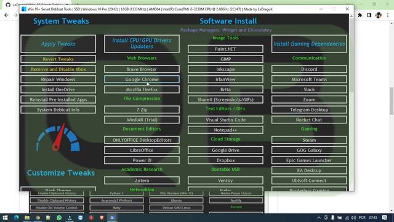Click Install OneDrive
The height and width of the screenshot is (222, 394).
[x=58, y=89]
